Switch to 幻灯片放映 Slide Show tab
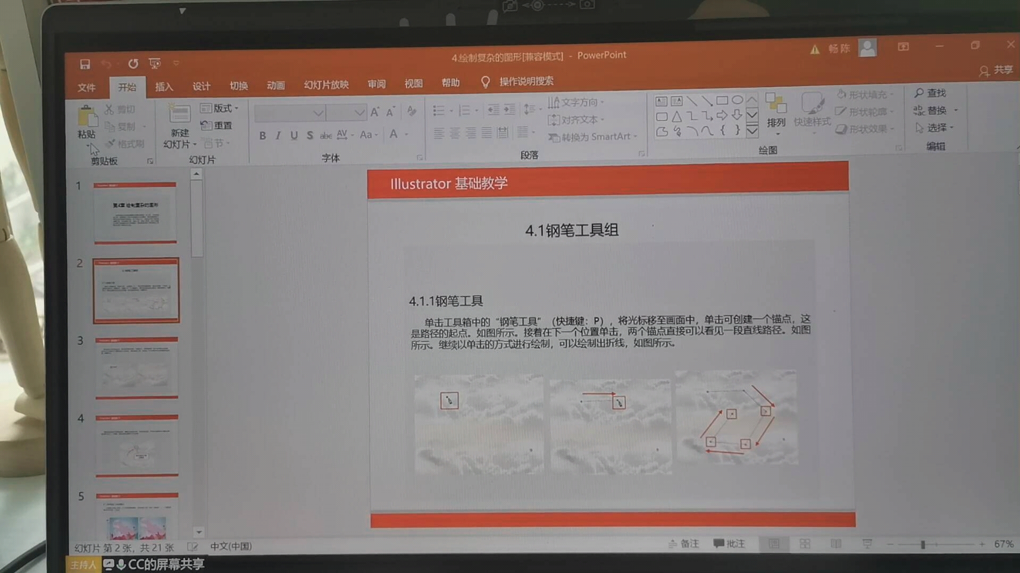 [326, 85]
